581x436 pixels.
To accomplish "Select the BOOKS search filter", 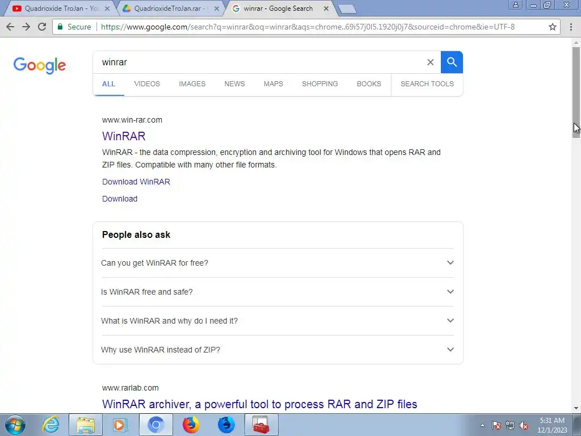I will coord(369,84).
